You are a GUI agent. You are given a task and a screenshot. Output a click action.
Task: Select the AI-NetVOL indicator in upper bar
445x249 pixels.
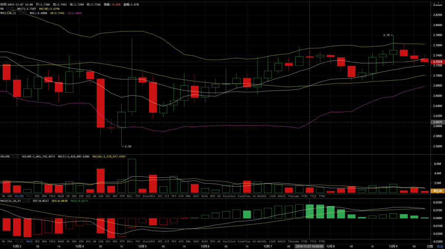coord(260,196)
